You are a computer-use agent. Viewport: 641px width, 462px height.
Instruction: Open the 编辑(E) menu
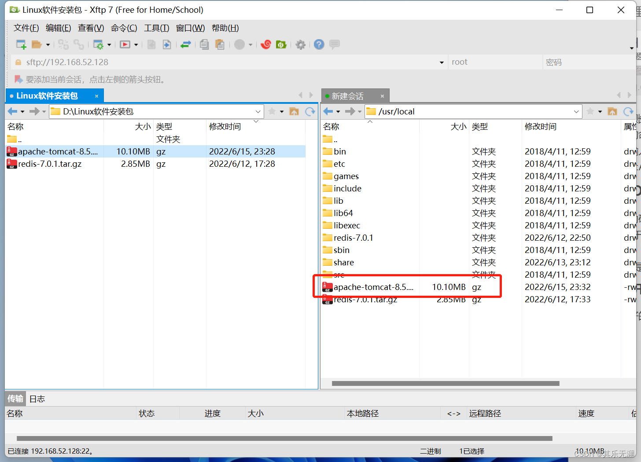59,28
